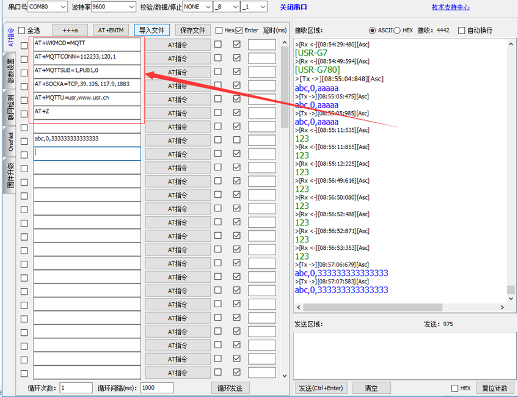Enable the 自动换行 auto-wrap checkbox
The height and width of the screenshot is (397, 518).
(462, 31)
